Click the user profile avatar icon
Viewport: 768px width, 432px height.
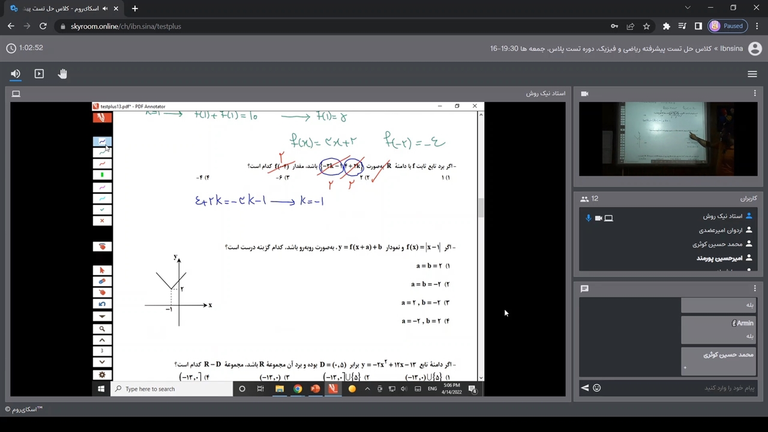[755, 49]
